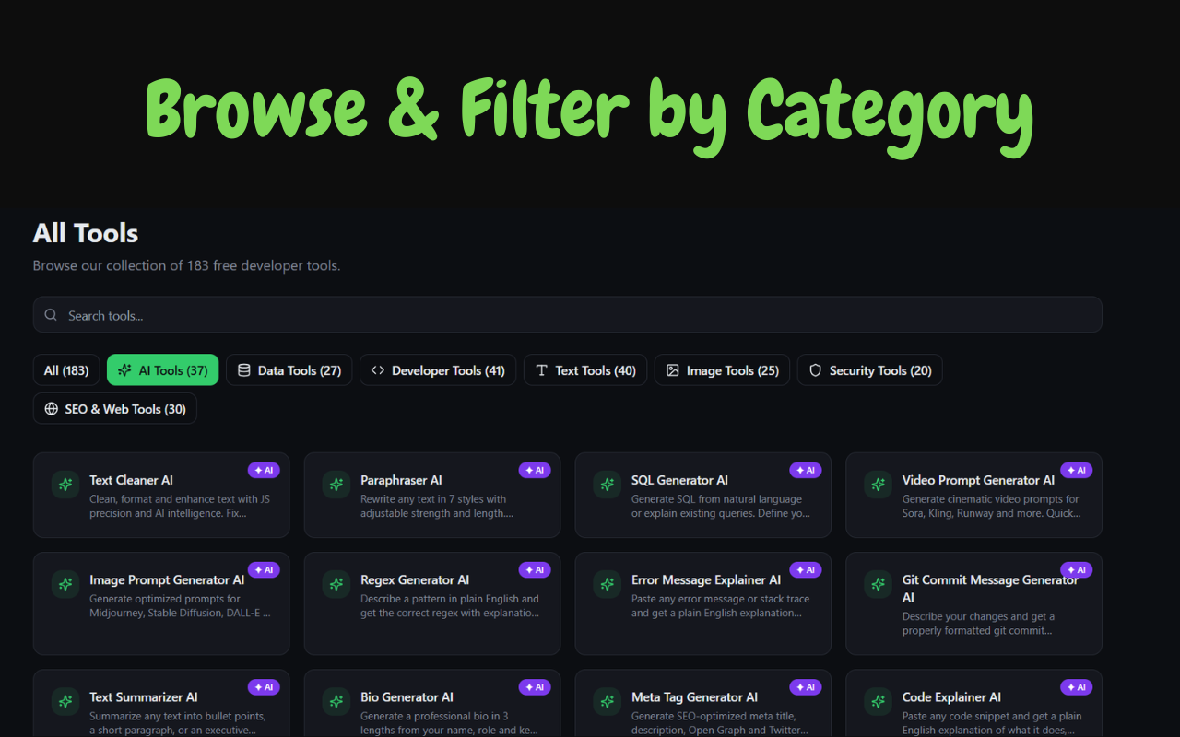Click the sparkle icon on Video Prompt Generator AI
The image size is (1180, 737).
[x=877, y=485]
